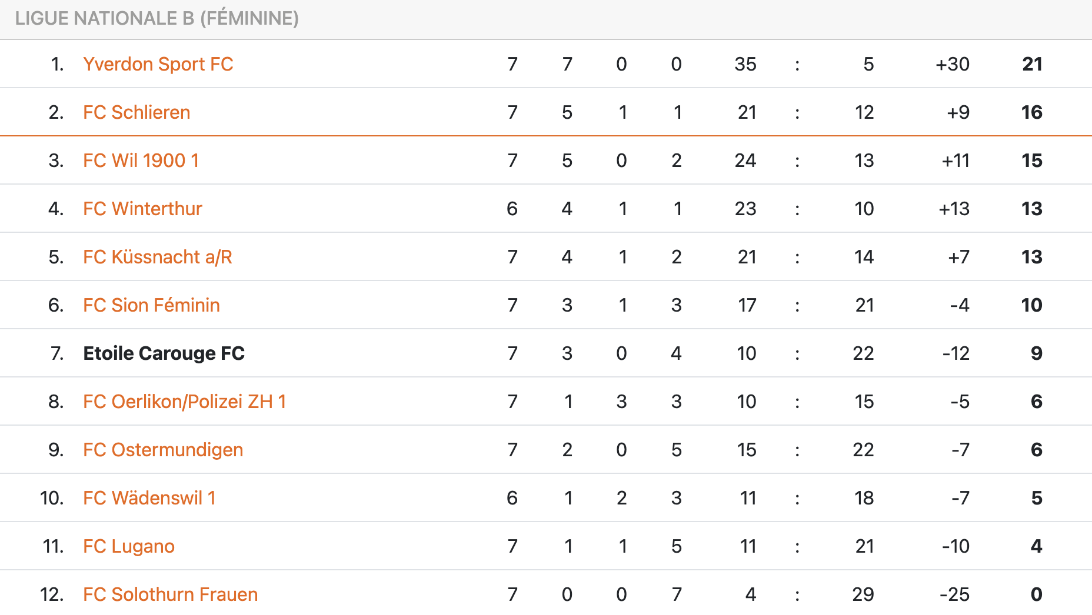Open the FC Solothurn Frauen link
The height and width of the screenshot is (615, 1092).
coord(170,594)
